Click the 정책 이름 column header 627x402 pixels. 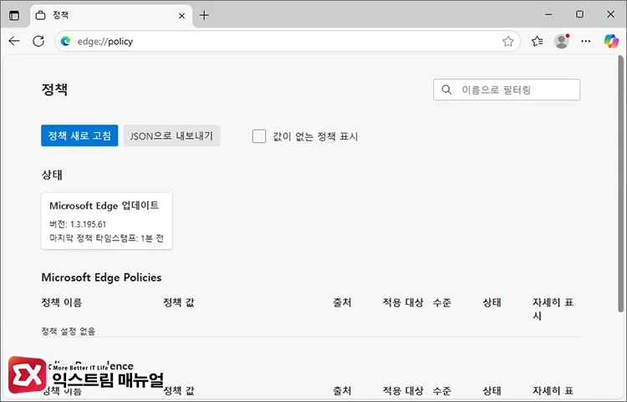point(62,303)
